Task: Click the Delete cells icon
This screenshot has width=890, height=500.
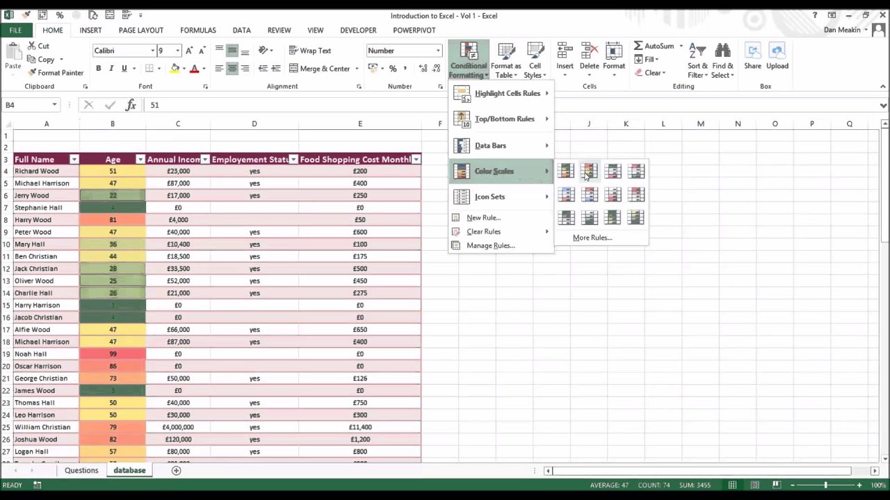Action: tap(589, 51)
